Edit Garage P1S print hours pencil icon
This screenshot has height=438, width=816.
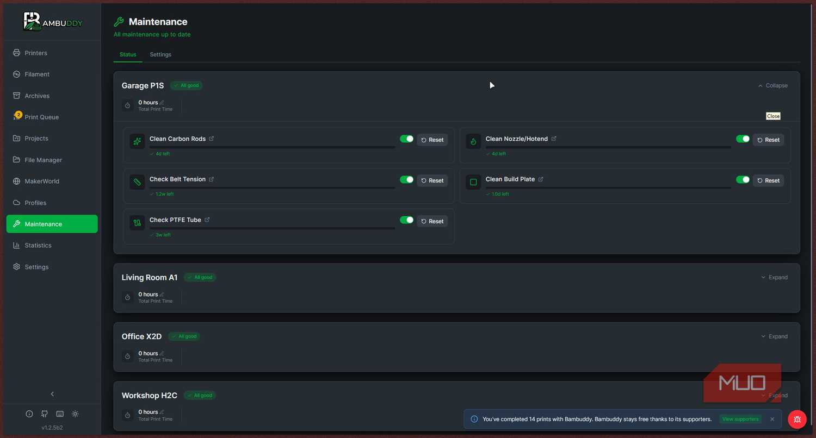tap(162, 103)
